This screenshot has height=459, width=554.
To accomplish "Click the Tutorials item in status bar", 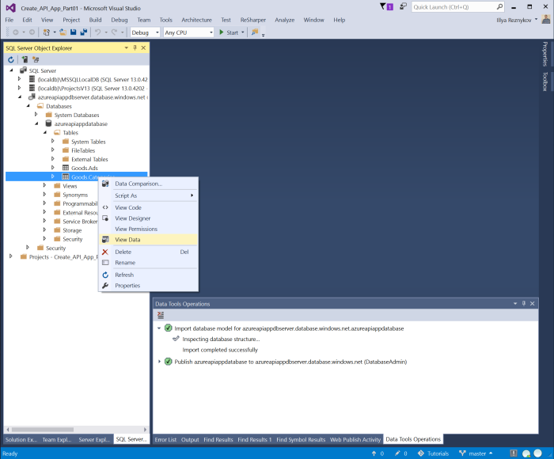I will [x=433, y=453].
